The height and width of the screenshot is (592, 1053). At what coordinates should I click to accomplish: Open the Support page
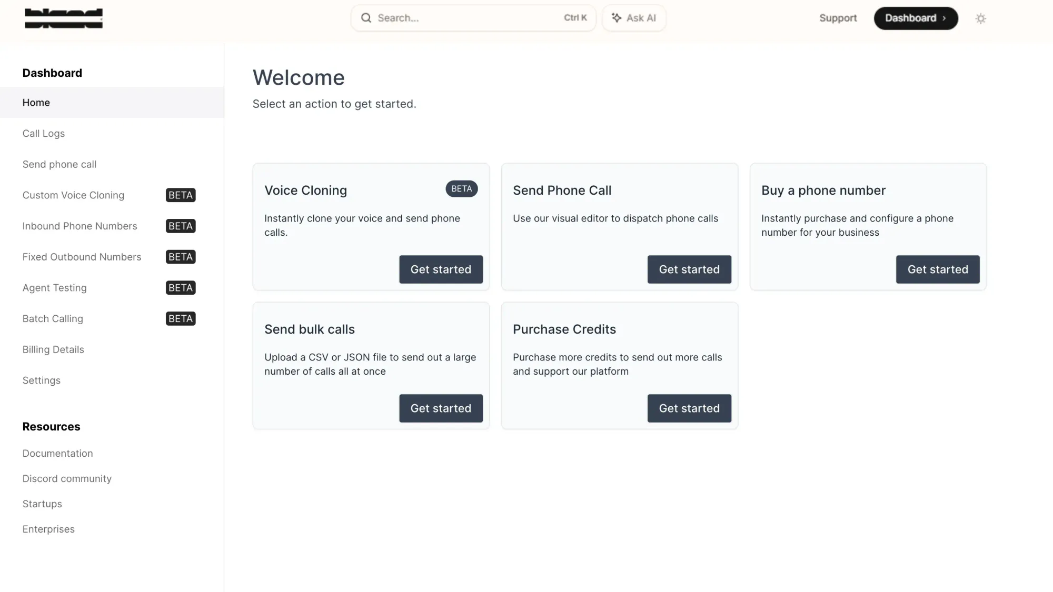pyautogui.click(x=838, y=17)
